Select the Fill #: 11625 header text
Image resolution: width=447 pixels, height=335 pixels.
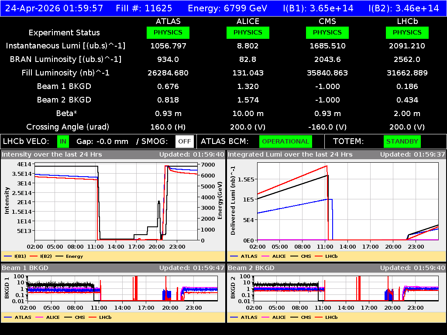click(x=144, y=8)
